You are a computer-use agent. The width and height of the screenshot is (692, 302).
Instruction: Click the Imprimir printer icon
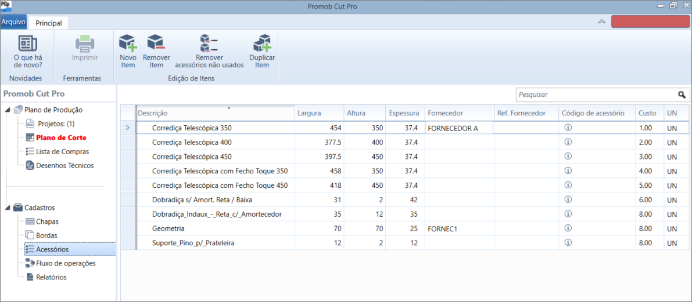tap(85, 44)
